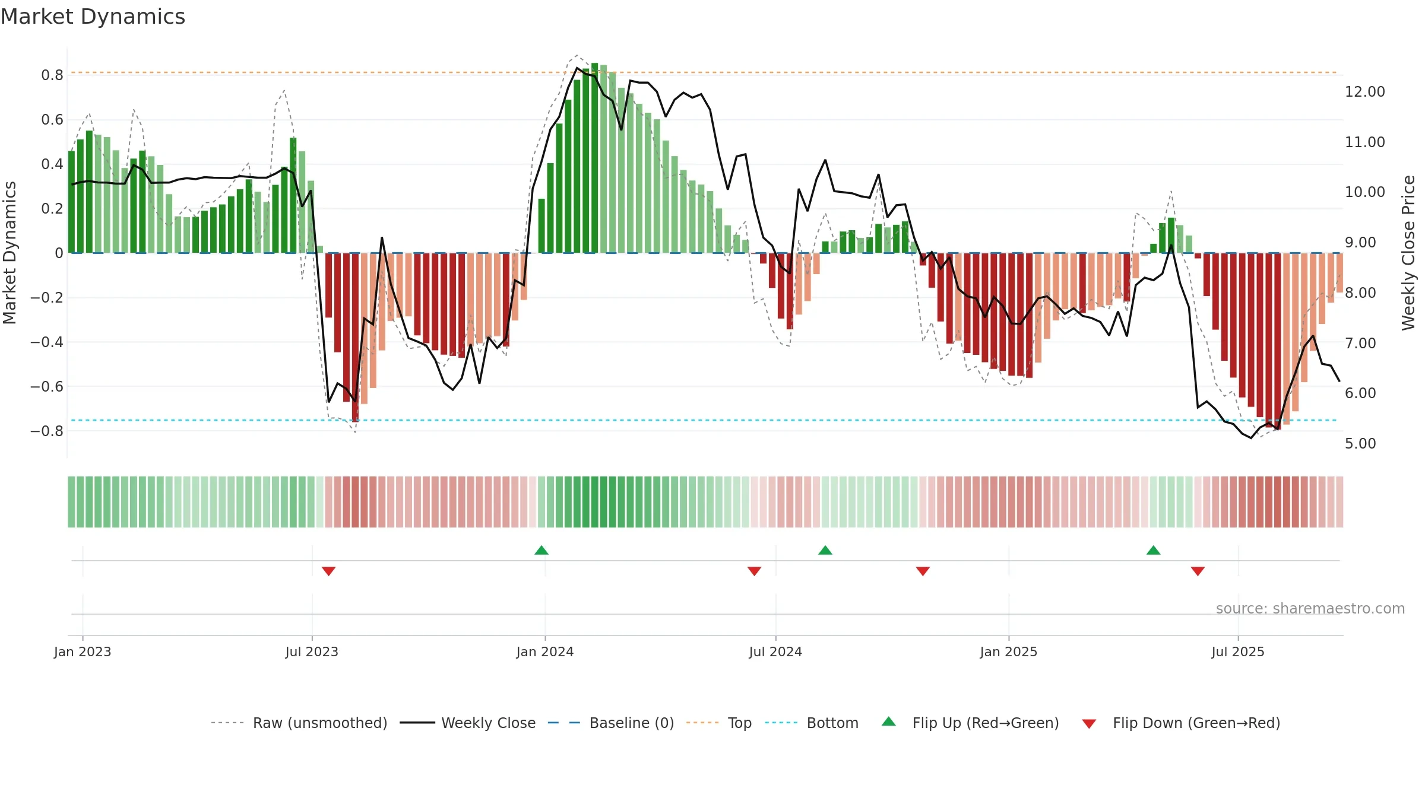
Task: Click the flip-down marker after Jul 2023
Action: tap(329, 571)
